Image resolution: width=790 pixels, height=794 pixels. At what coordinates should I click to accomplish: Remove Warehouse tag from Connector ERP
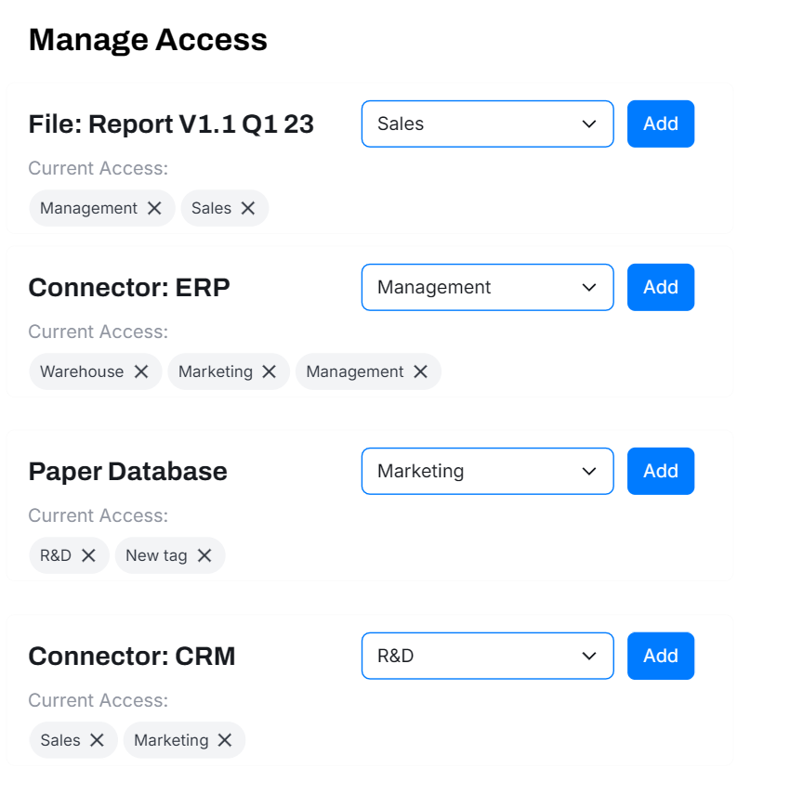pos(141,371)
